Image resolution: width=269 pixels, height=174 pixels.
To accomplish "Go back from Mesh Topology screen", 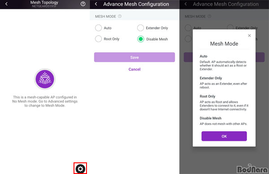I will tap(6, 4).
